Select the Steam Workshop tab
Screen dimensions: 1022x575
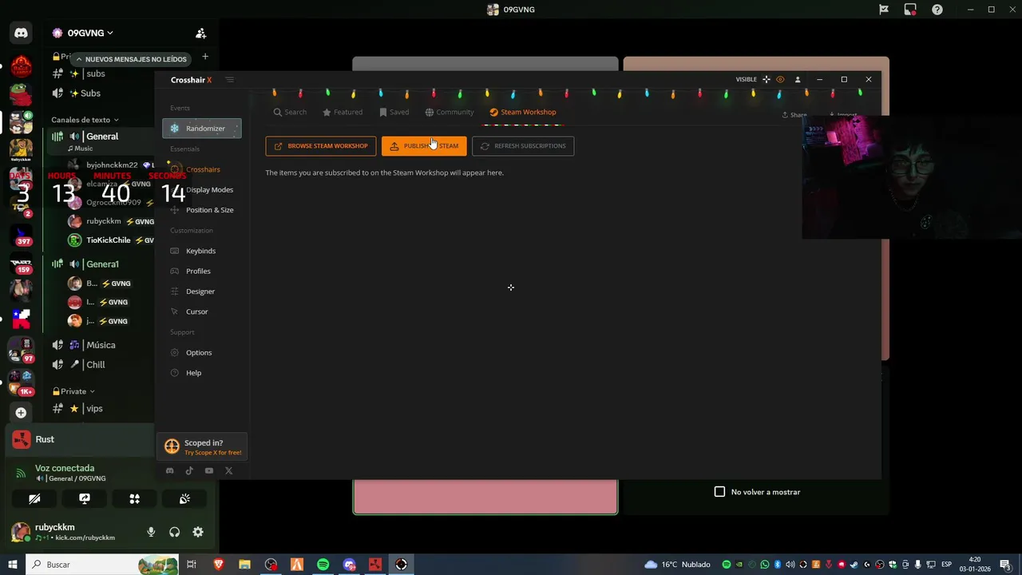[x=523, y=112]
